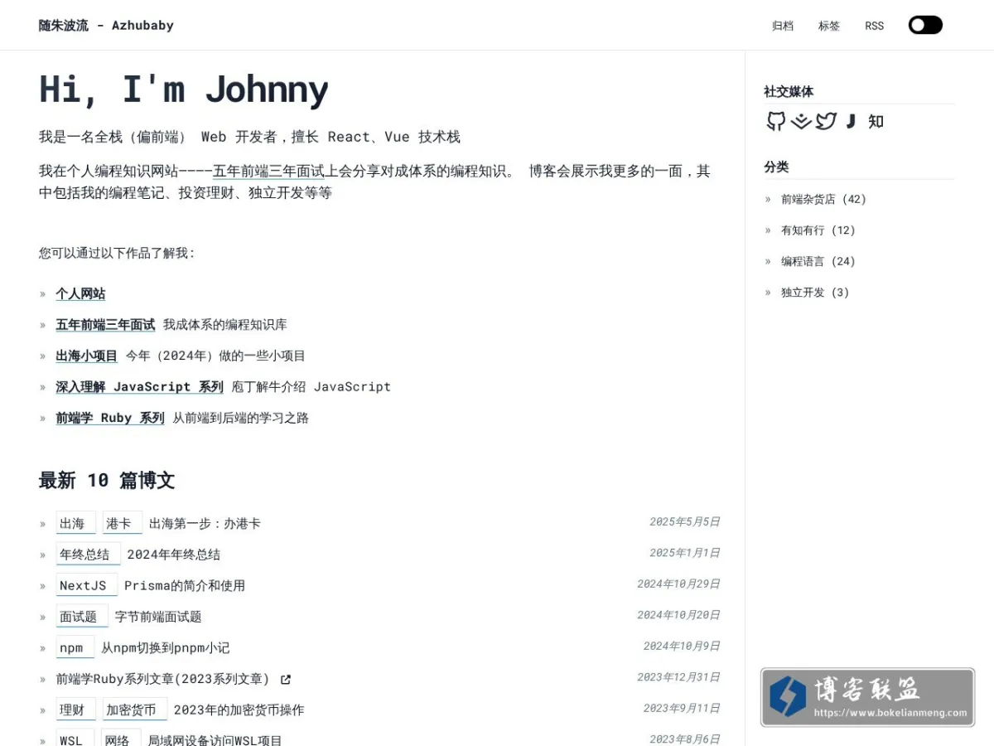994x746 pixels.
Task: Click the text 今年（2024年）做的一些小项目
Action: tap(215, 356)
